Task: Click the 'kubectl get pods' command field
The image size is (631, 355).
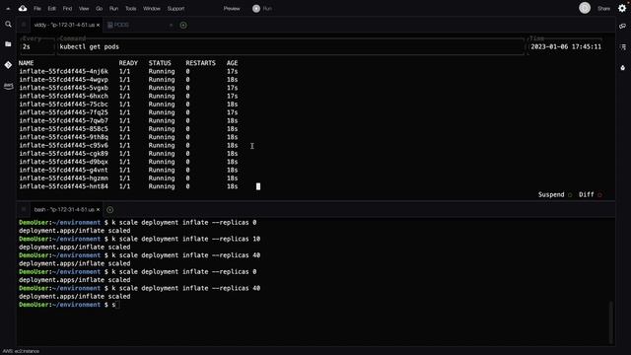Action: pyautogui.click(x=291, y=46)
